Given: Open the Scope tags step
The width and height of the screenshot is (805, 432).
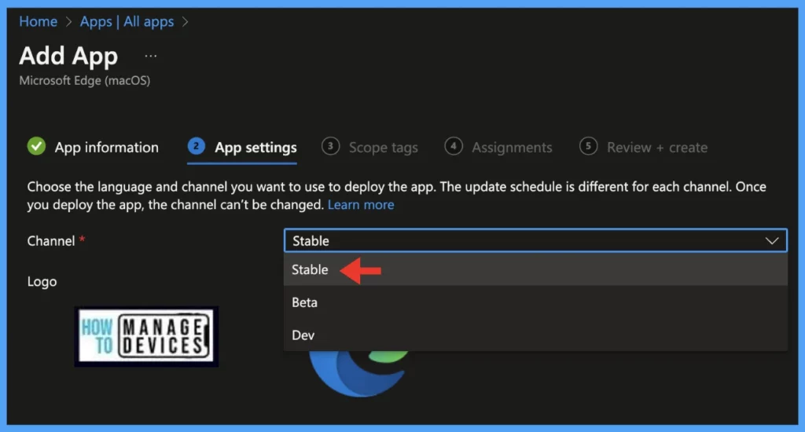Looking at the screenshot, I should pyautogui.click(x=383, y=148).
